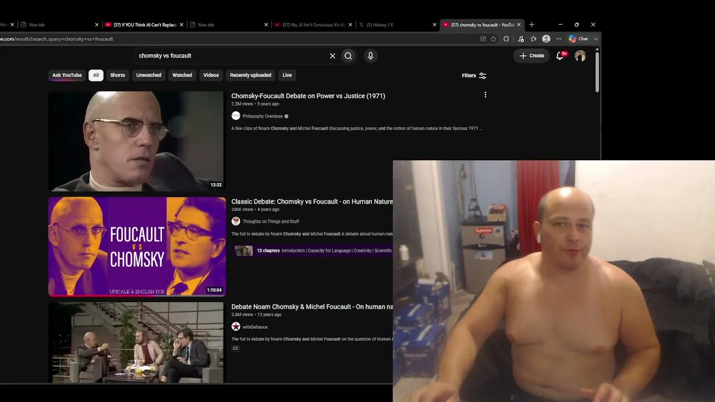Image resolution: width=715 pixels, height=402 pixels.
Task: Close the chomsky vs foucault tab
Action: point(519,25)
